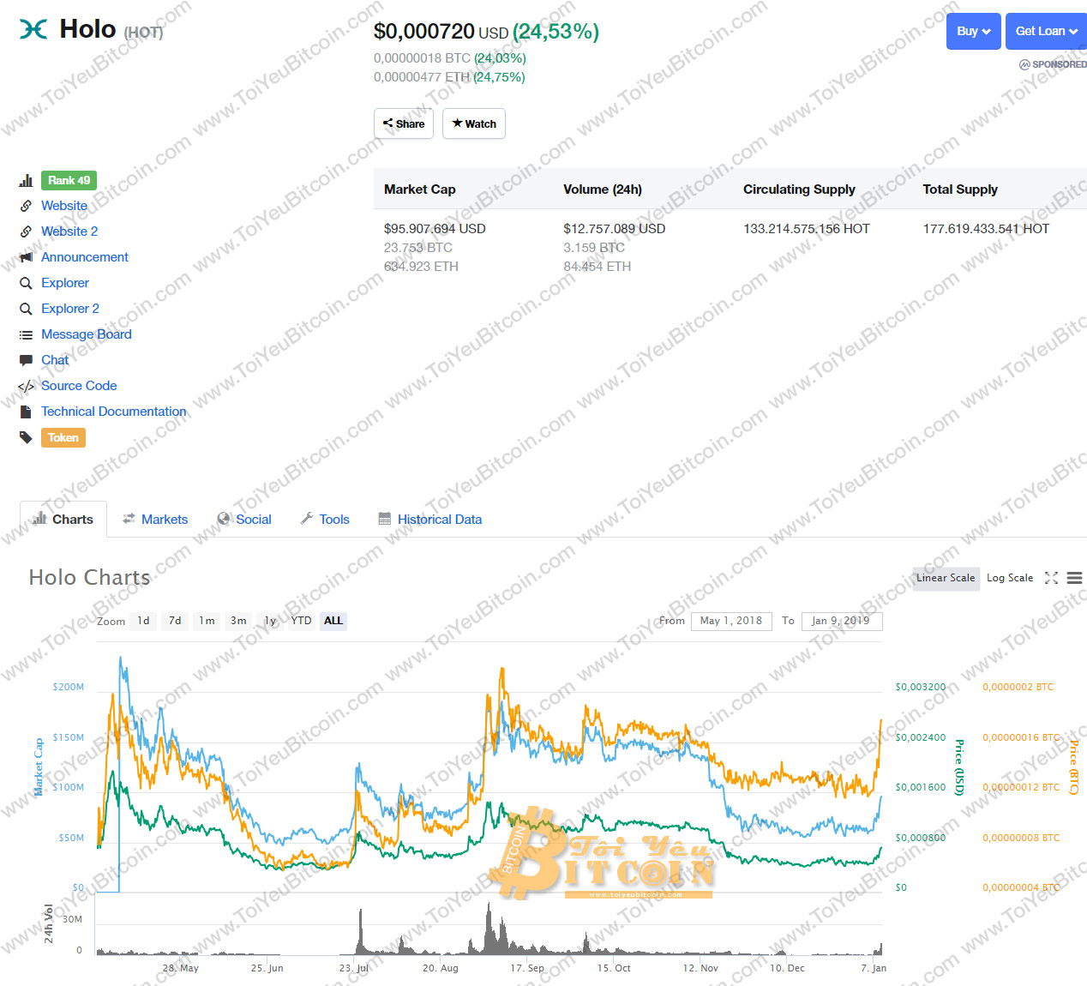Click the Source Code brackets icon
1087x986 pixels.
[x=26, y=386]
